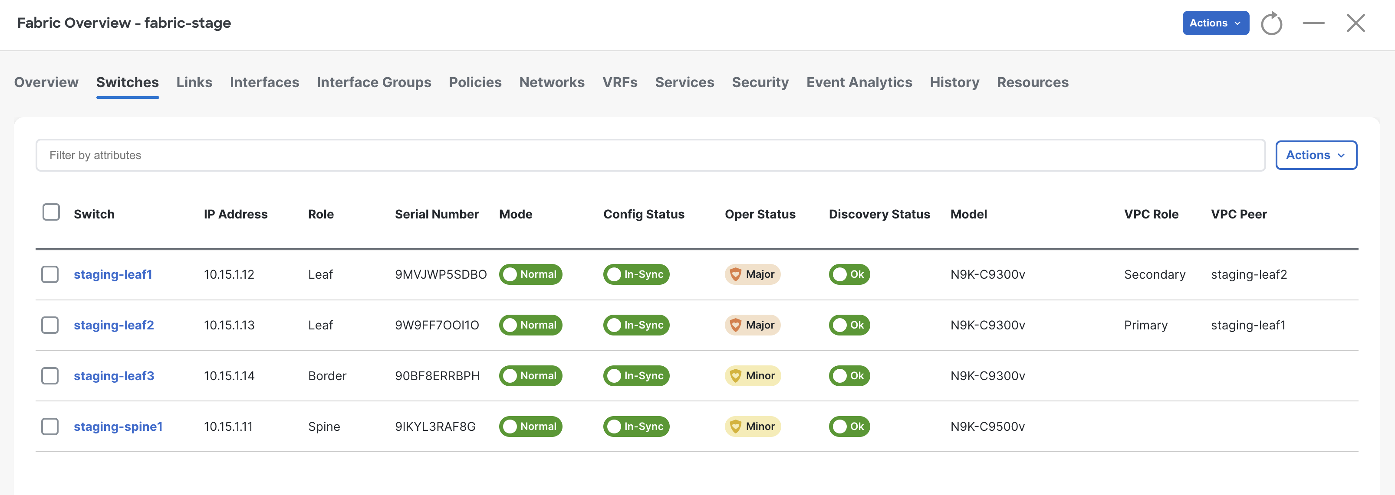Viewport: 1395px width, 495px height.
Task: Click the Secondary VPC role cell
Action: tap(1154, 274)
